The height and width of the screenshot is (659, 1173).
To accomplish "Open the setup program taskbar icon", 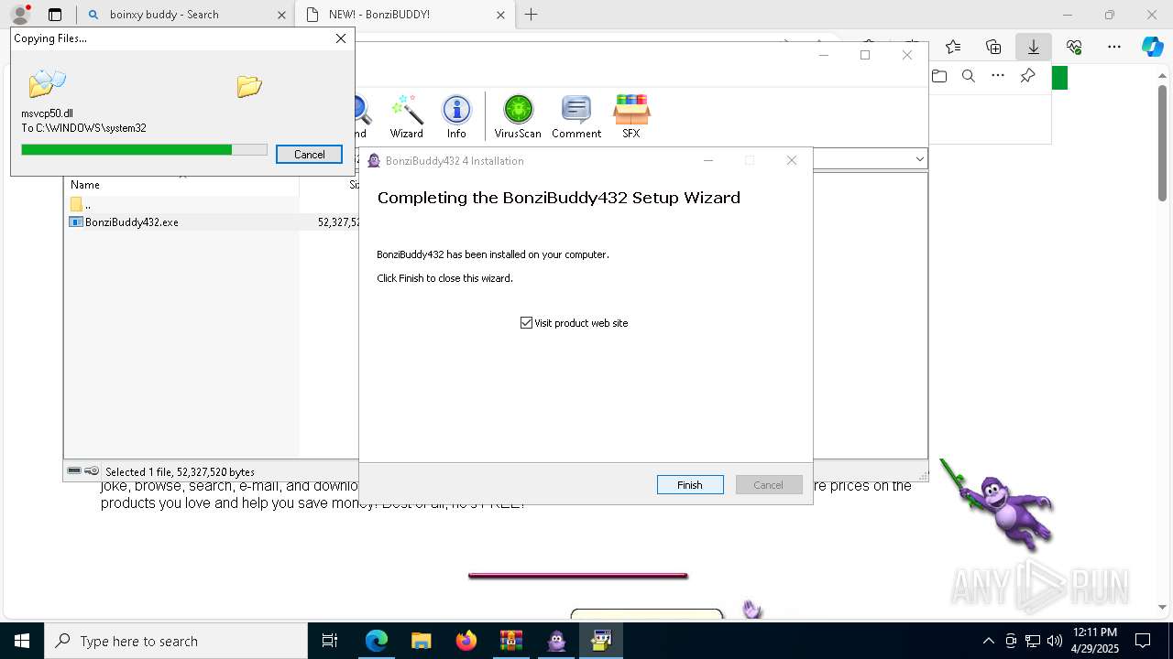I will pyautogui.click(x=601, y=641).
